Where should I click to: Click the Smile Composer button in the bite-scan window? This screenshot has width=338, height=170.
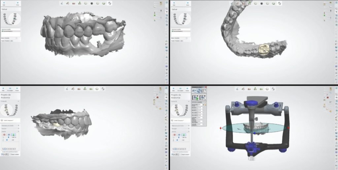click(x=10, y=120)
